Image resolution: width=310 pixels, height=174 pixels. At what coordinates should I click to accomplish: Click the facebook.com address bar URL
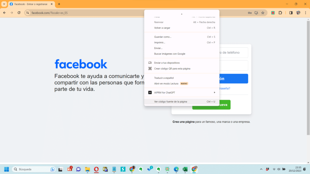tap(50, 13)
